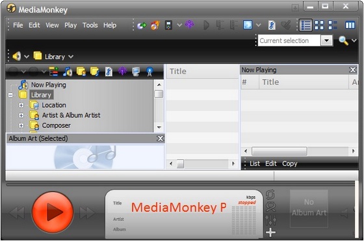Switch to album art grid view

click(x=319, y=25)
